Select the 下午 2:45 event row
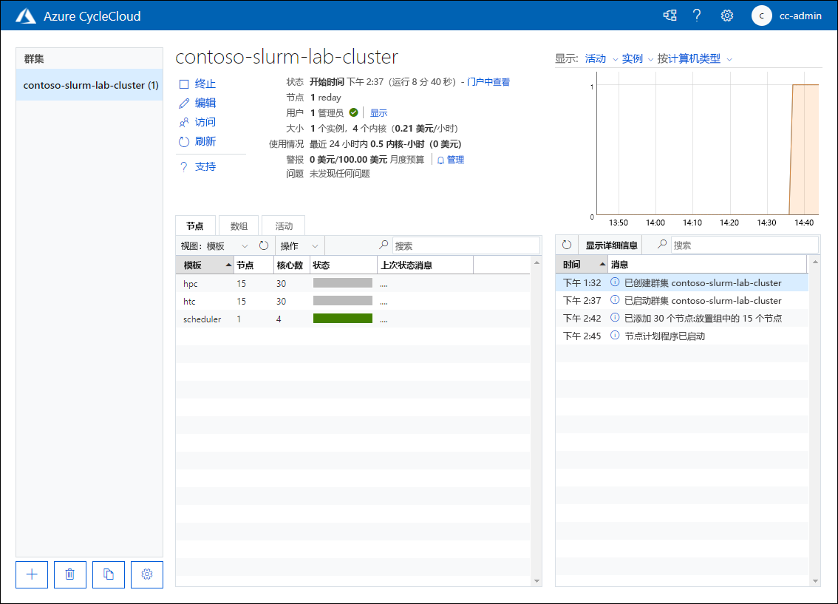Image resolution: width=838 pixels, height=604 pixels. (682, 336)
